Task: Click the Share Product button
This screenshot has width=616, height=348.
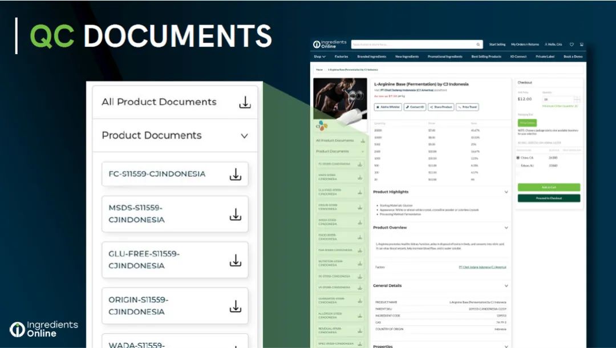Action: tap(441, 107)
